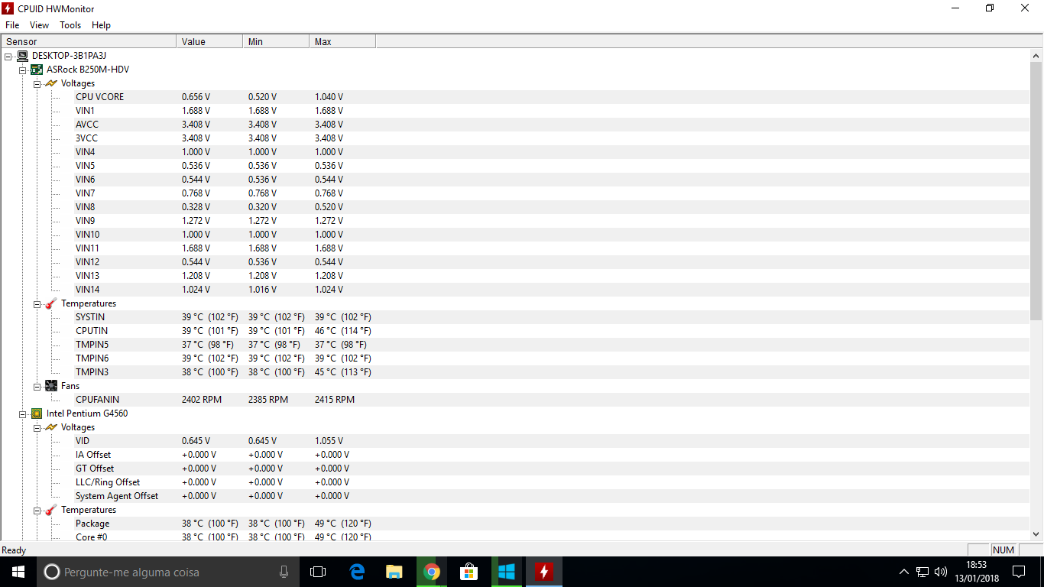The height and width of the screenshot is (587, 1044).
Task: Click the Intel Pentium CPU chip icon
Action: [x=37, y=413]
